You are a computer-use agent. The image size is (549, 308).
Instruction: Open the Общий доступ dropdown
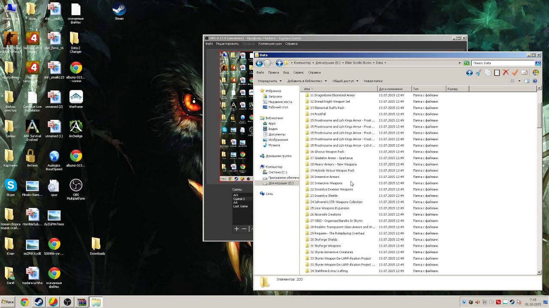(x=345, y=81)
